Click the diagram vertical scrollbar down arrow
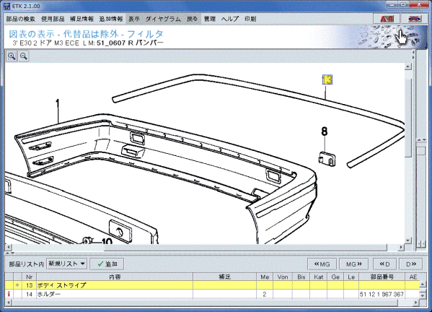This screenshot has height=312, width=432. pyautogui.click(x=408, y=240)
